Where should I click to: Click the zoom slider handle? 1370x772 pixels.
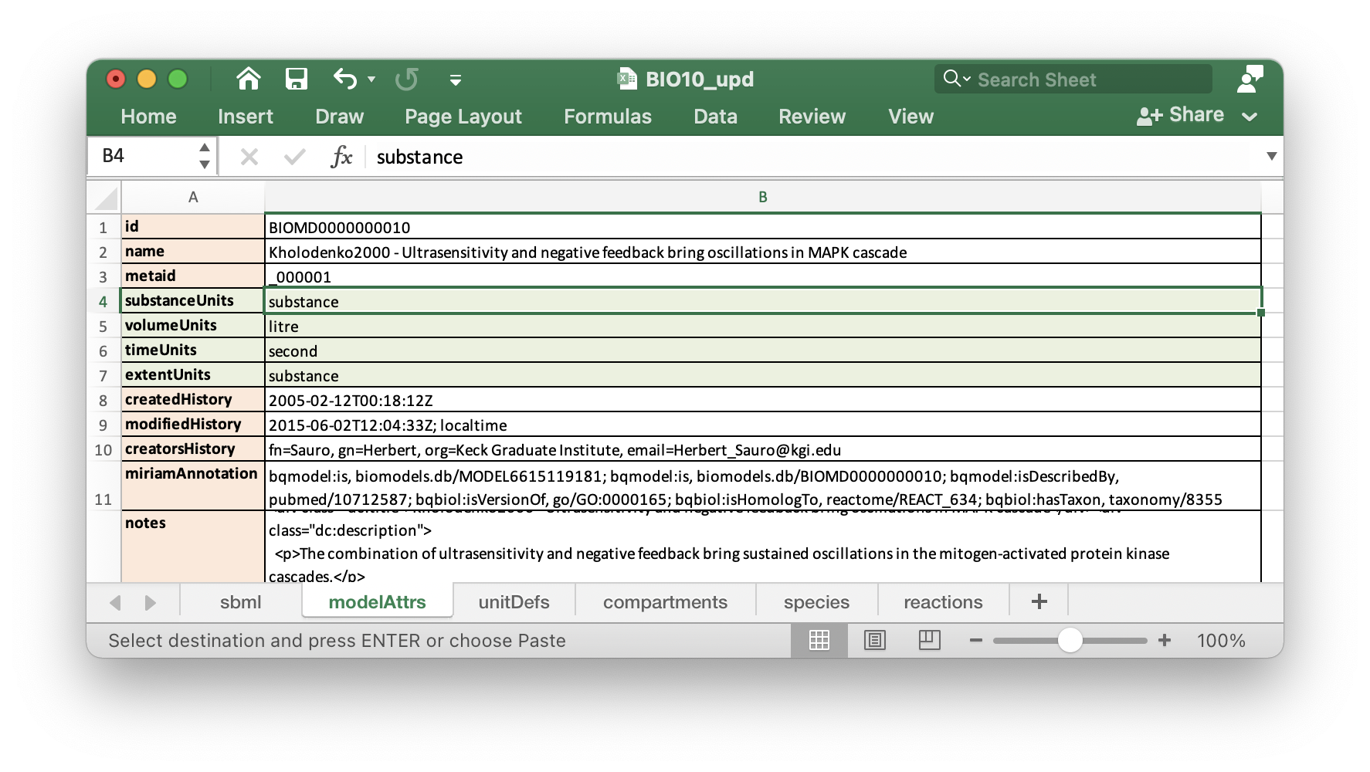(1070, 640)
